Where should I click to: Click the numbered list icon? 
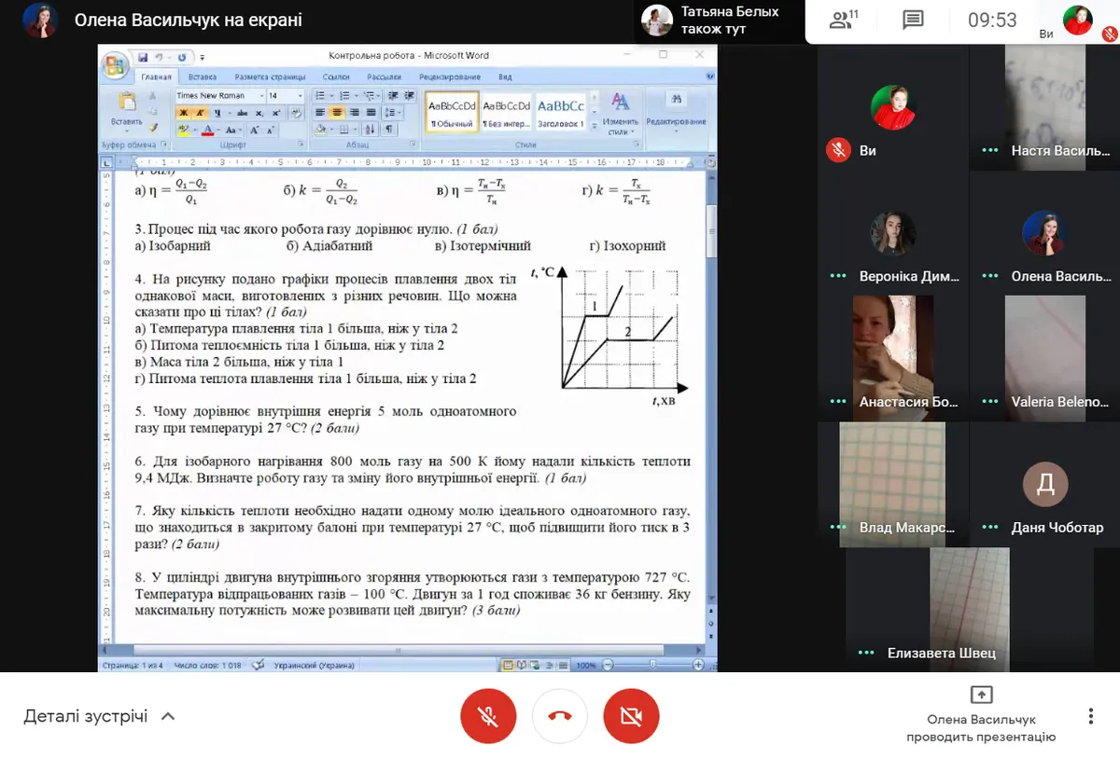(x=343, y=95)
